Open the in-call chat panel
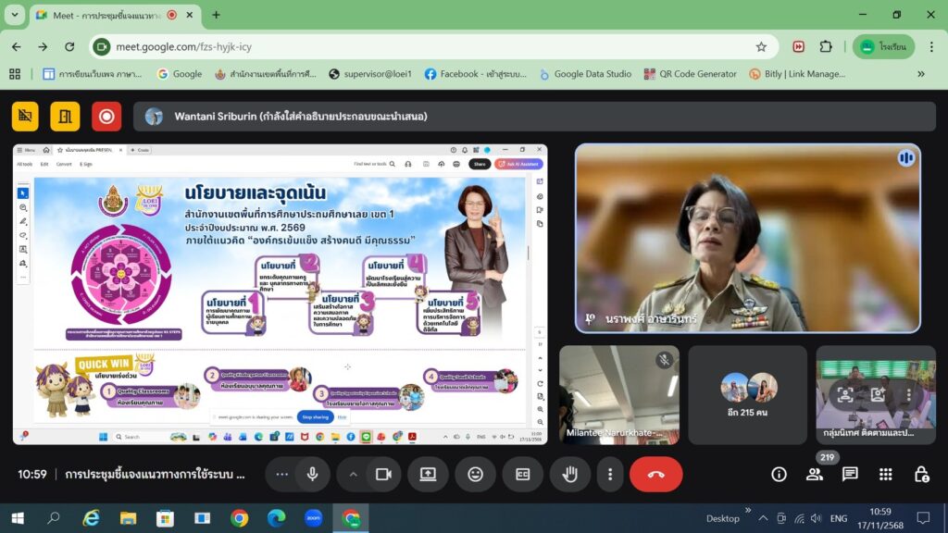Screen dimensions: 948x533 pyautogui.click(x=850, y=474)
